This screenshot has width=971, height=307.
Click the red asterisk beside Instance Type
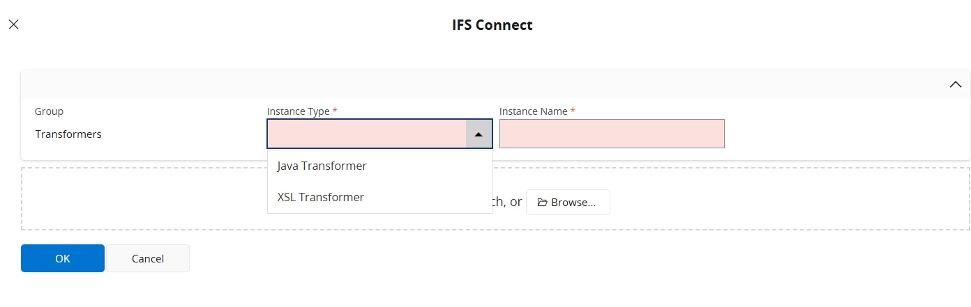pos(335,111)
